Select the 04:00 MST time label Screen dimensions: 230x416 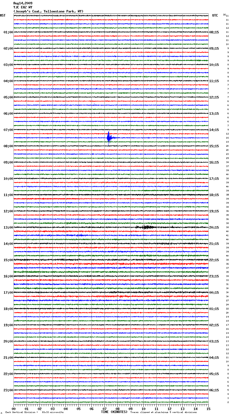click(x=8, y=81)
